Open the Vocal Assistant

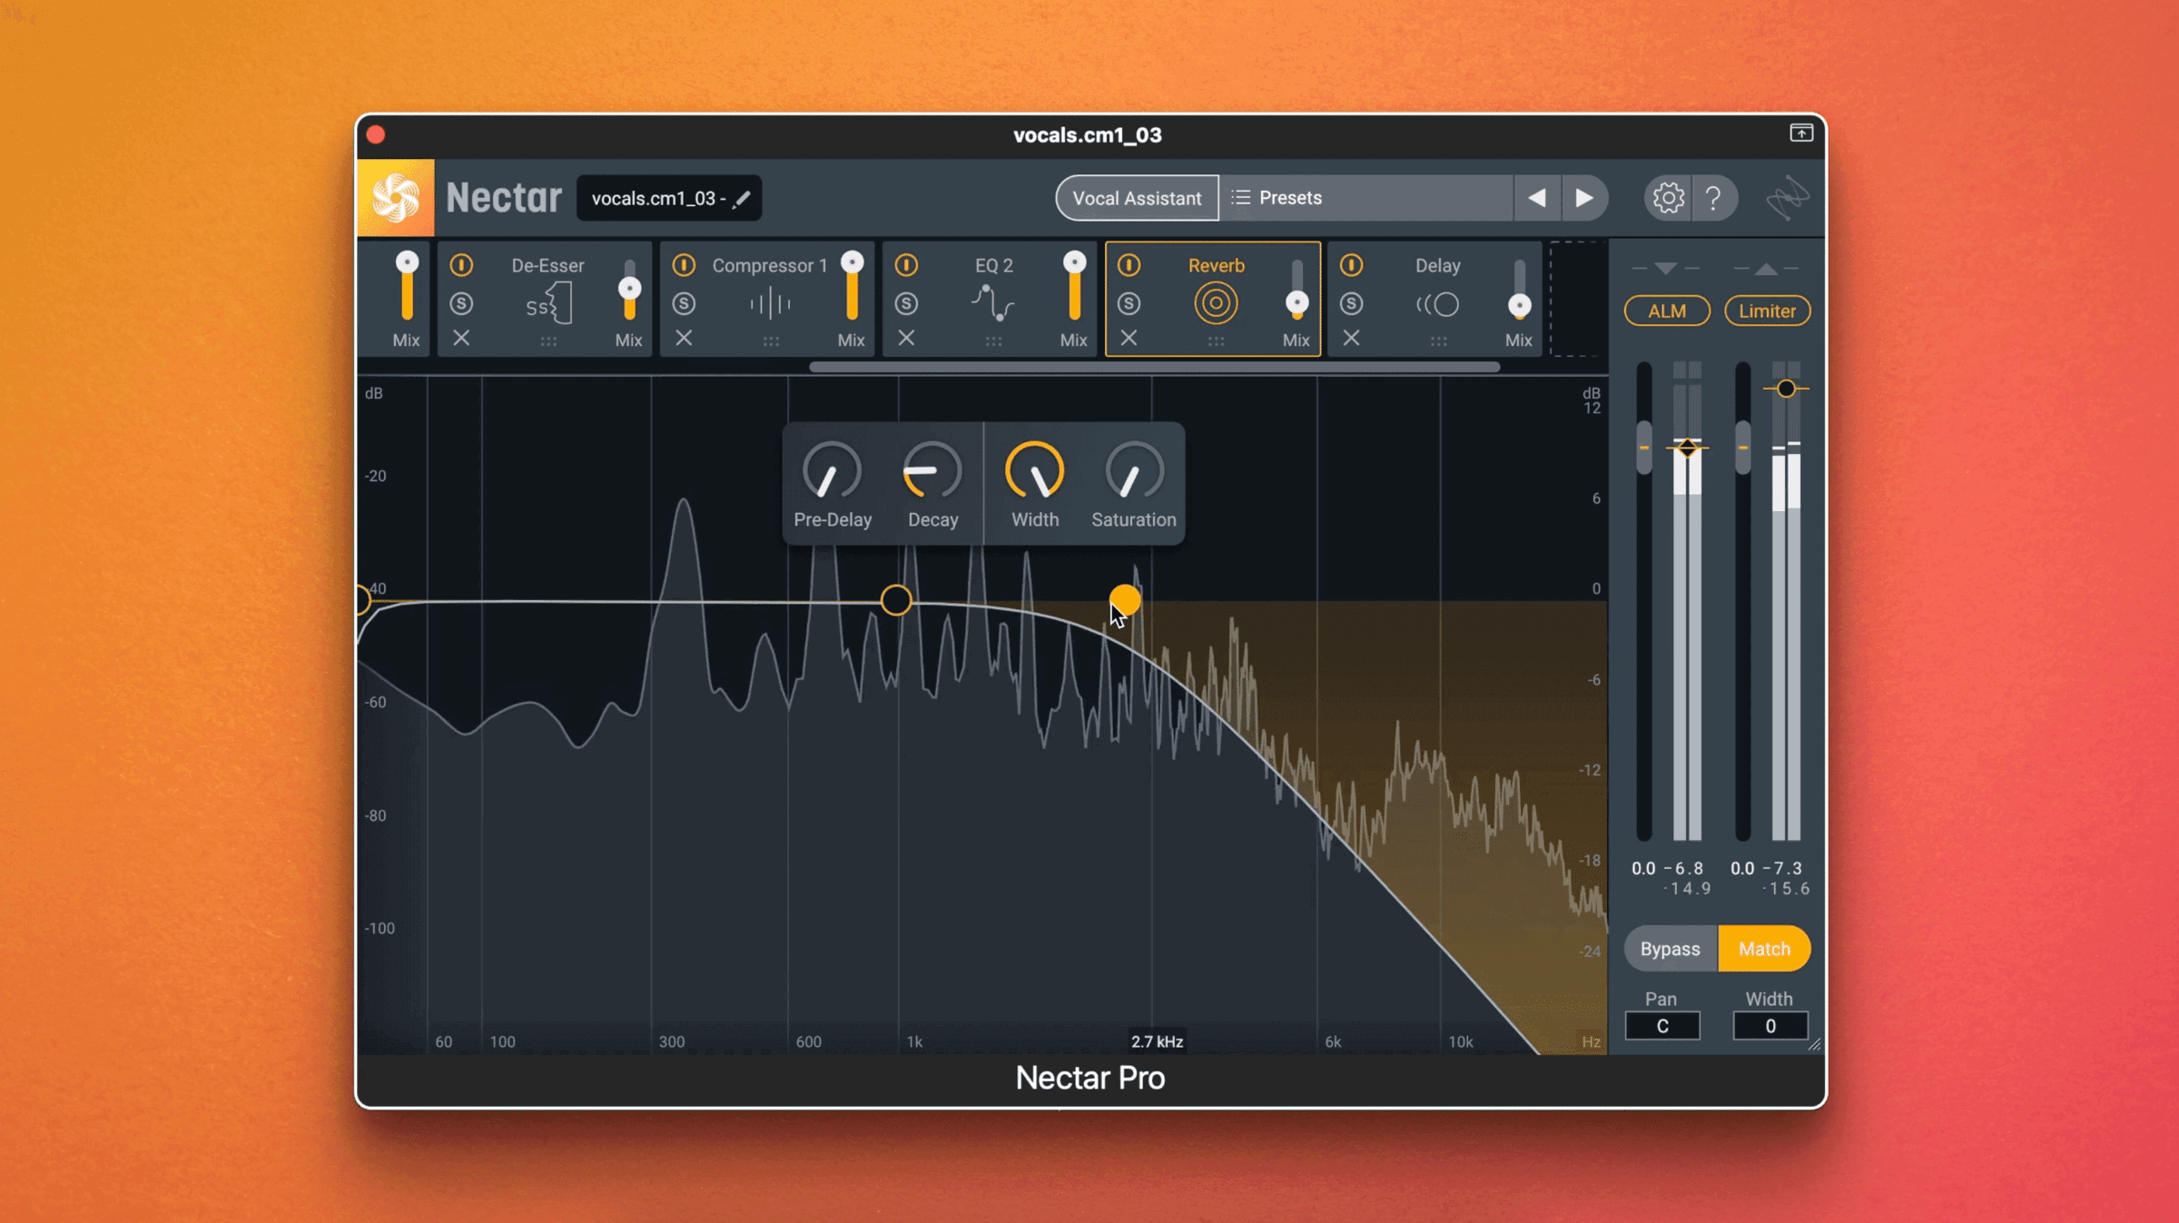click(x=1137, y=198)
